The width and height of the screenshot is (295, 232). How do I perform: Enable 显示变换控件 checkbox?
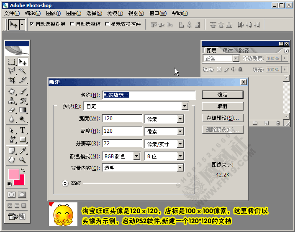(x=107, y=24)
